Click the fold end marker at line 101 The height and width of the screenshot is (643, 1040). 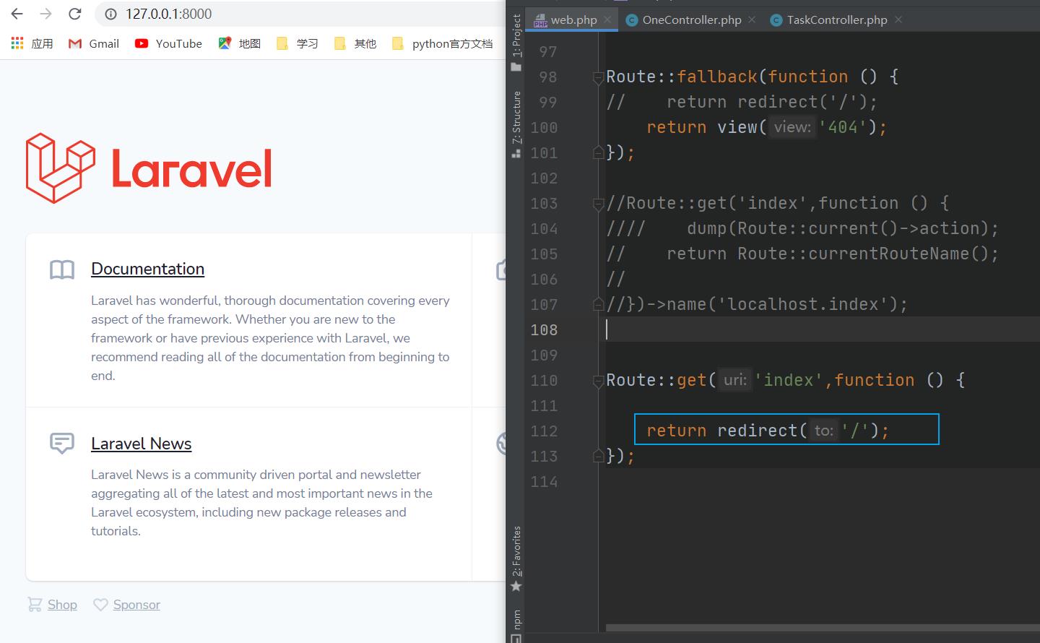[598, 152]
